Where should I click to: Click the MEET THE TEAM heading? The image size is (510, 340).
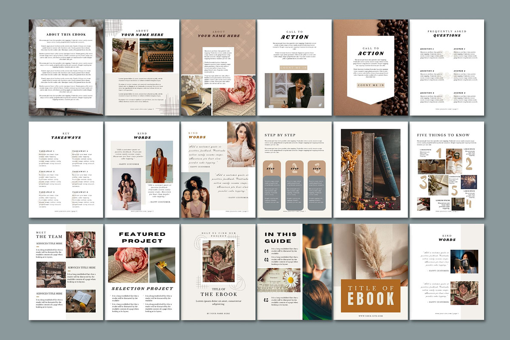pos(49,234)
